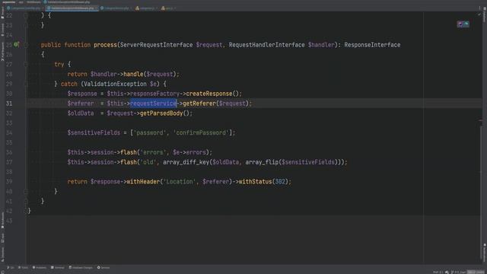
Task: Open the Services tool window in the bottom bar
Action: point(103,267)
